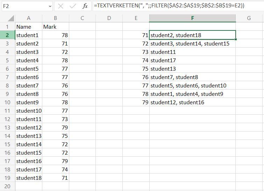Select mark 74 in column B
This screenshot has height=191, width=264.
point(55,169)
